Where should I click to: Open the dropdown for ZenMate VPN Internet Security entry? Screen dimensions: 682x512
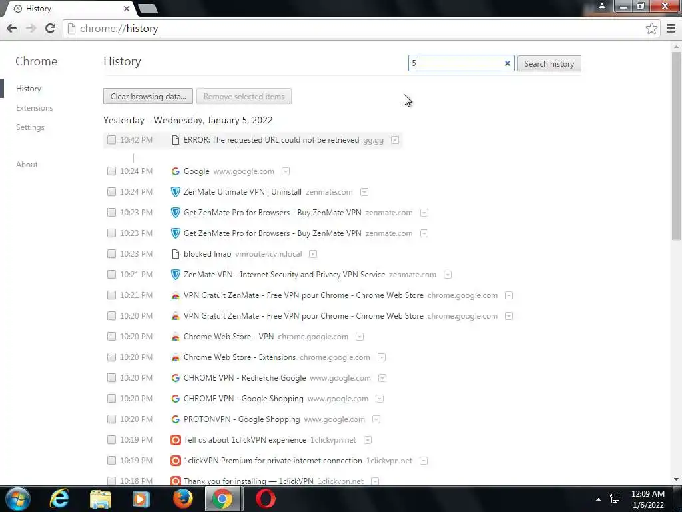click(448, 275)
